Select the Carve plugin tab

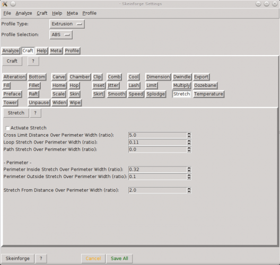coord(59,77)
